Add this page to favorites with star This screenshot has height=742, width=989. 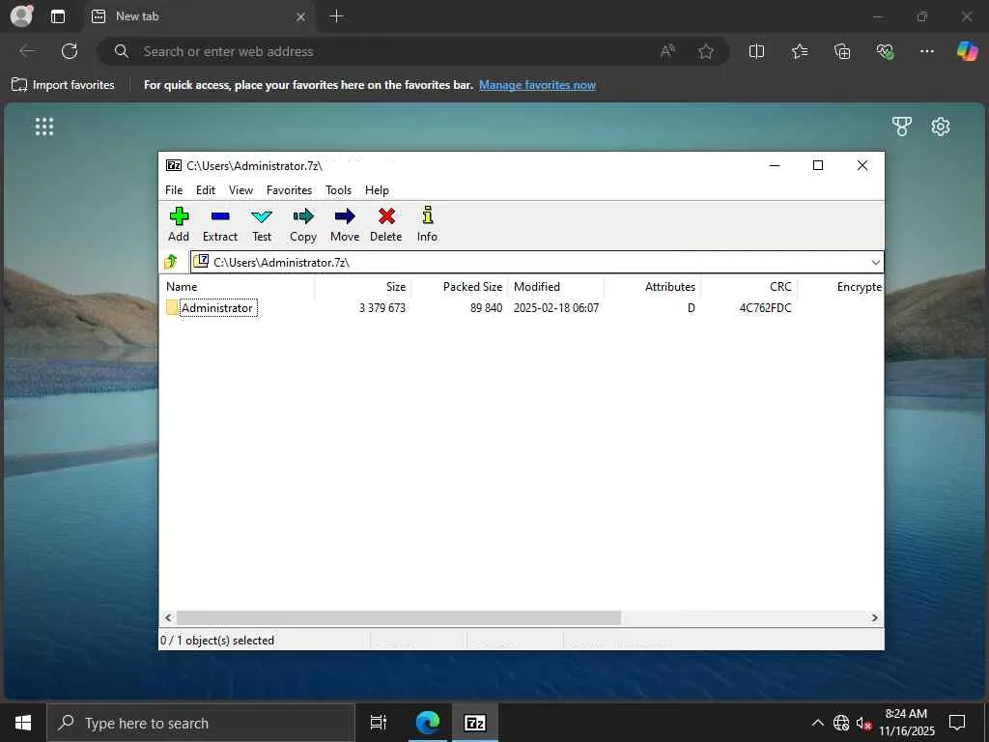coord(706,51)
